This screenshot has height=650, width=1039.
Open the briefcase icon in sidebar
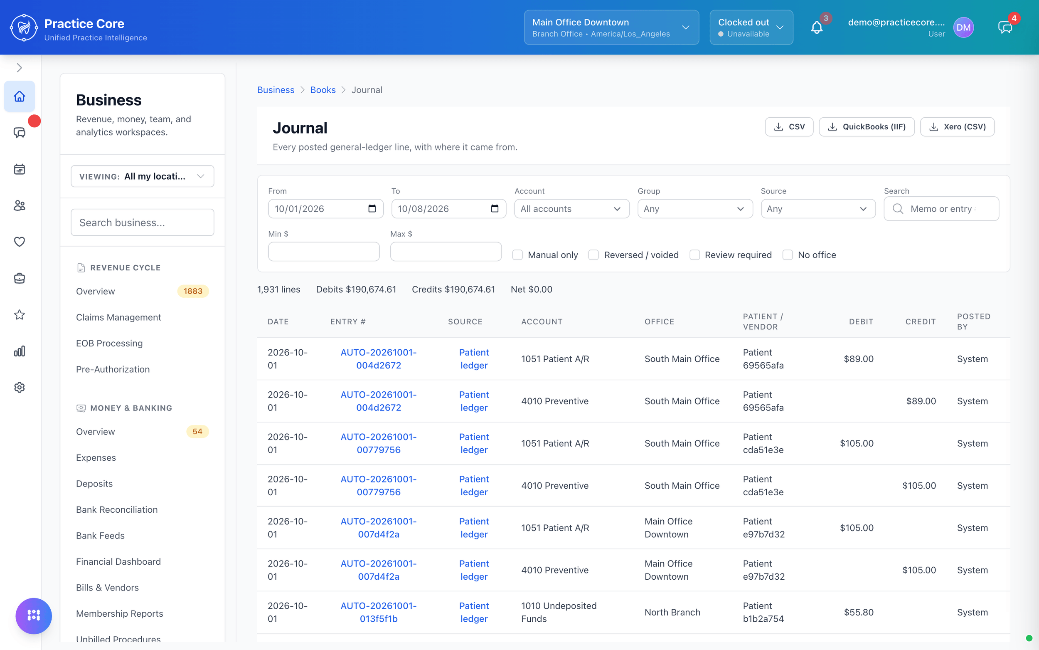(20, 279)
